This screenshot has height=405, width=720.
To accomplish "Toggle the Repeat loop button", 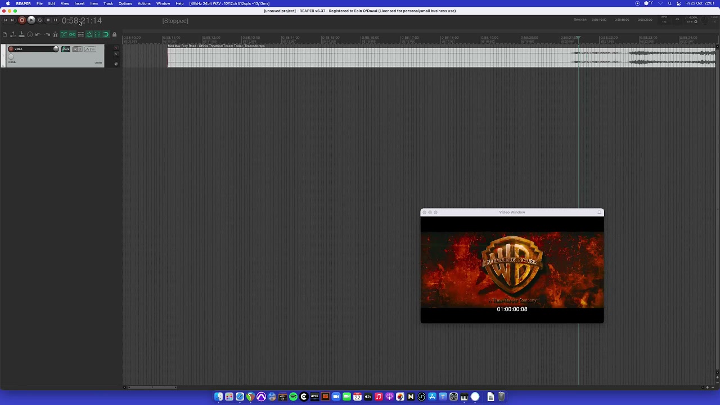I will (x=39, y=20).
